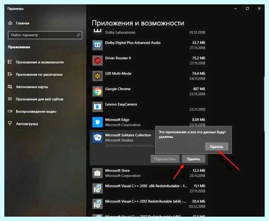
Task: Select the Lenovo EasyCamera entry name
Action: click(121, 104)
